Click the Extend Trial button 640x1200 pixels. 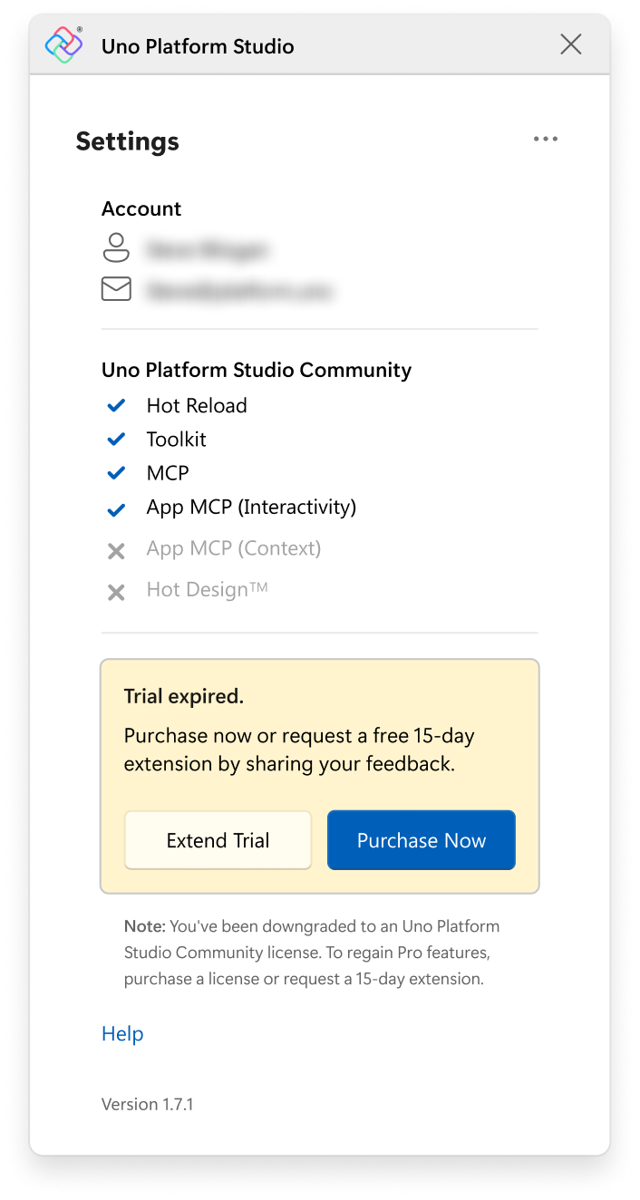click(218, 840)
